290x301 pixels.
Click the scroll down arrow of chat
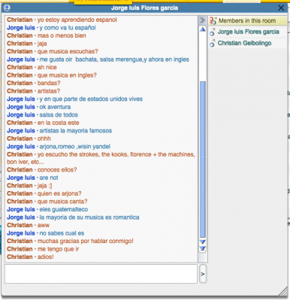[x=203, y=242]
